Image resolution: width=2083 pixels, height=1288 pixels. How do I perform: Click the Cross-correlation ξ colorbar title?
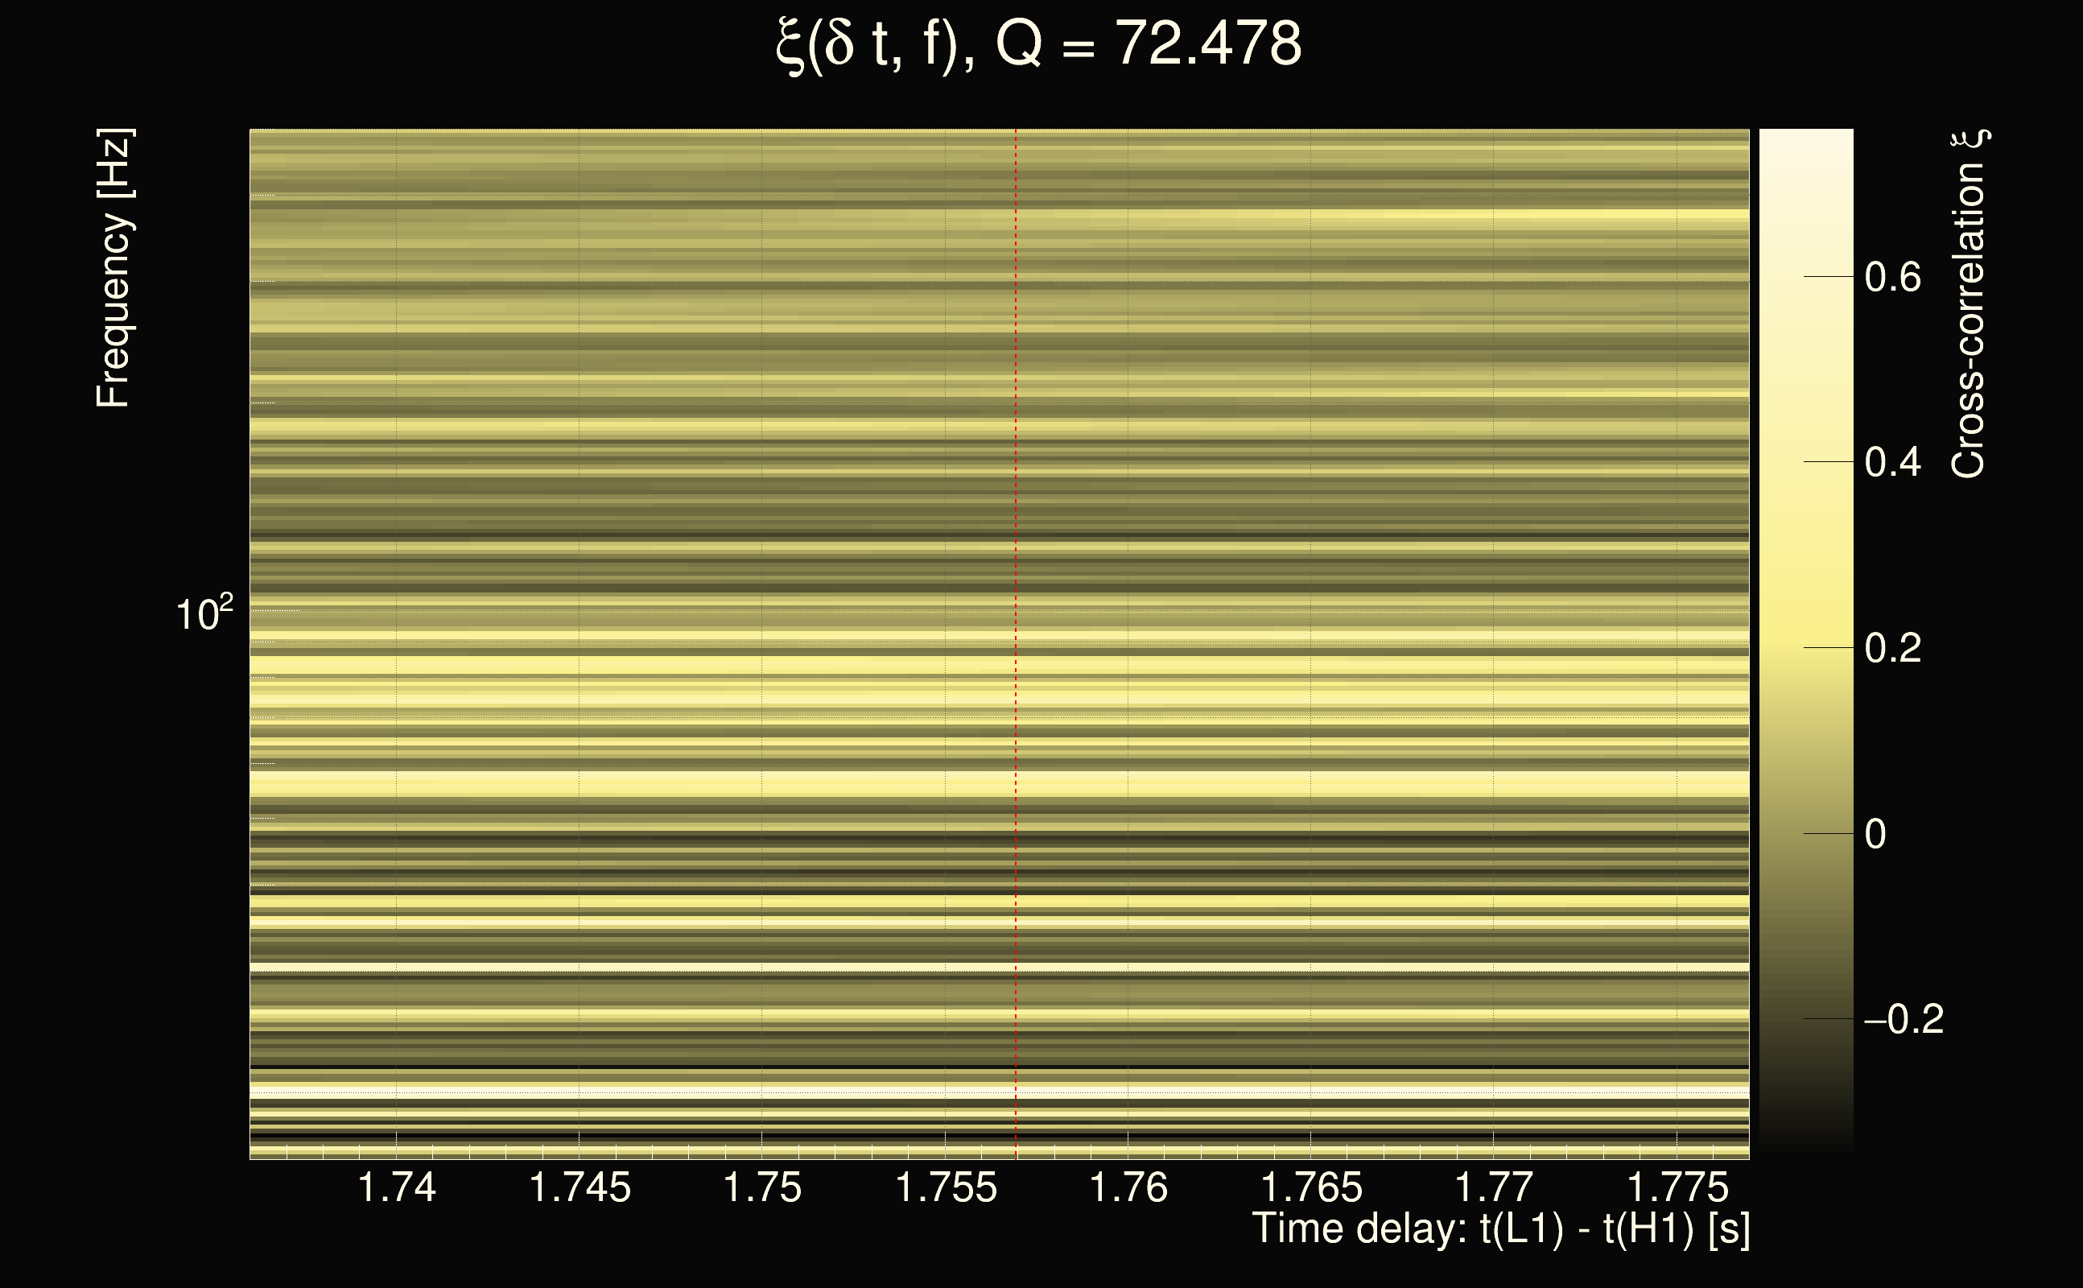1968,304
